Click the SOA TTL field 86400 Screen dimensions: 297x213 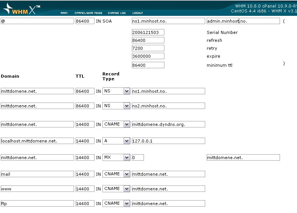point(85,21)
